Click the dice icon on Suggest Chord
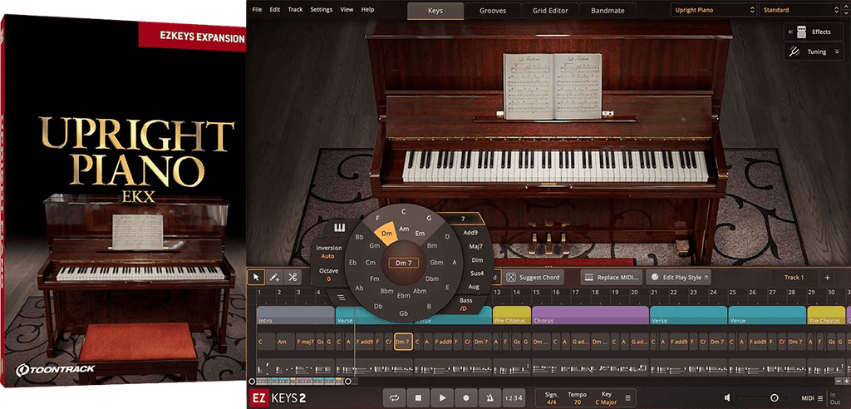851x409 pixels. 511,277
